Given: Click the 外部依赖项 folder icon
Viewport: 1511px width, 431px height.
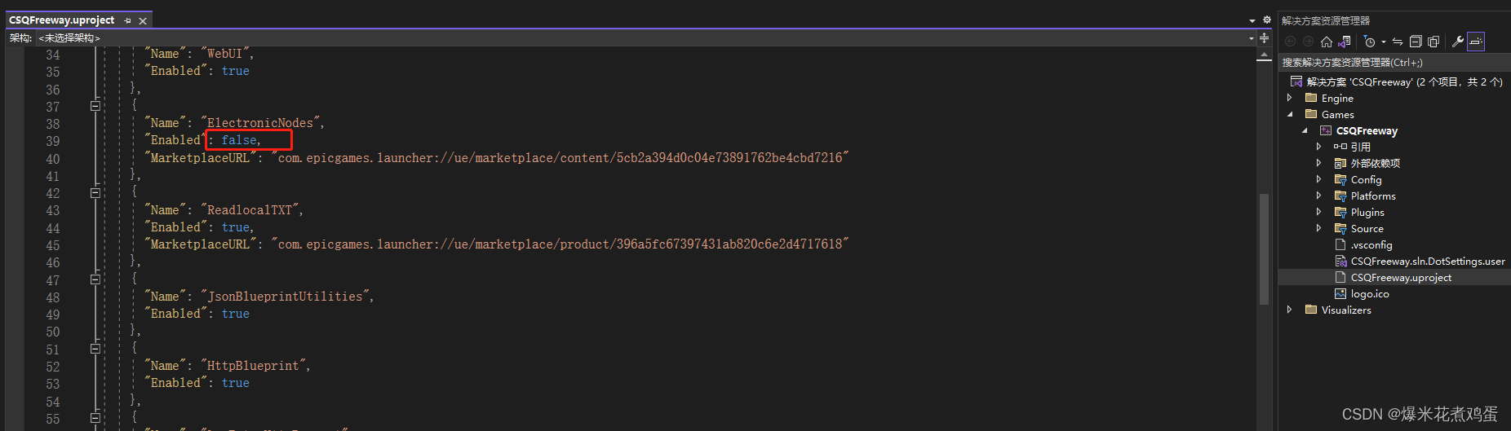Looking at the screenshot, I should pos(1340,163).
